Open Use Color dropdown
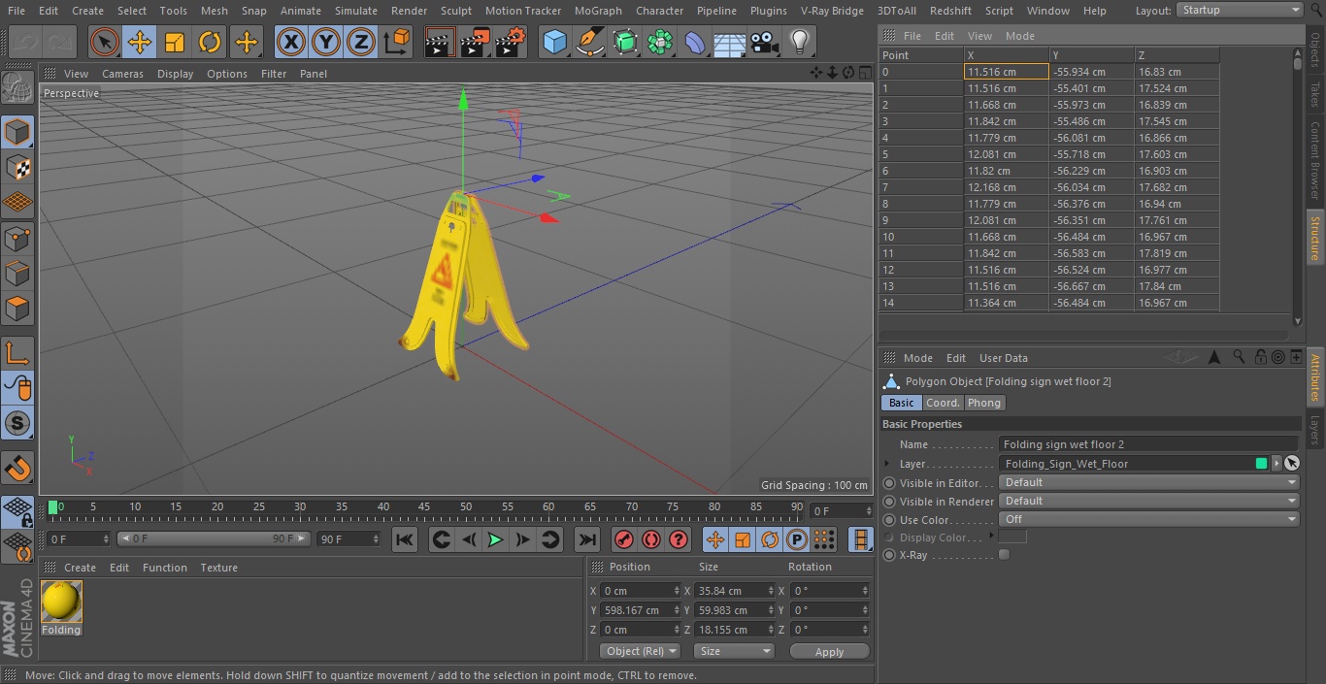 [1149, 519]
